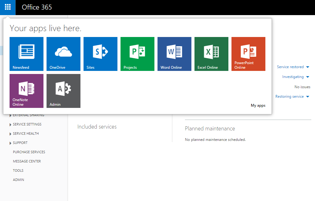Select TOOLS in the left sidebar
This screenshot has width=315, height=201.
click(18, 170)
